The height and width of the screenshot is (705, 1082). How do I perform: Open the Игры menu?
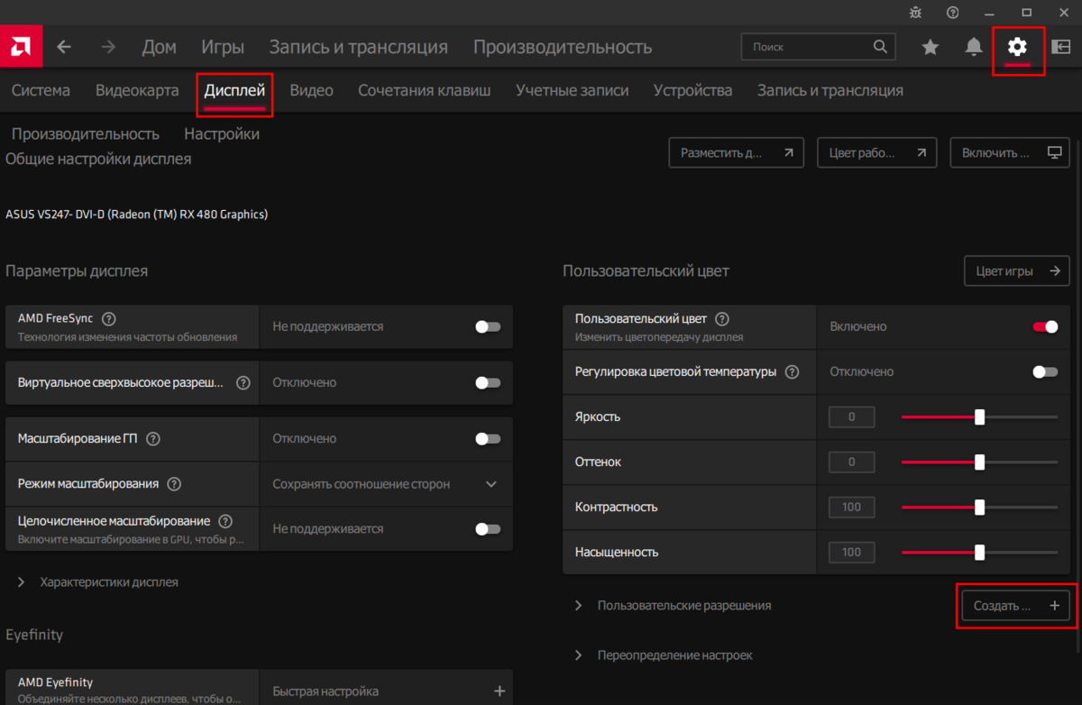223,47
